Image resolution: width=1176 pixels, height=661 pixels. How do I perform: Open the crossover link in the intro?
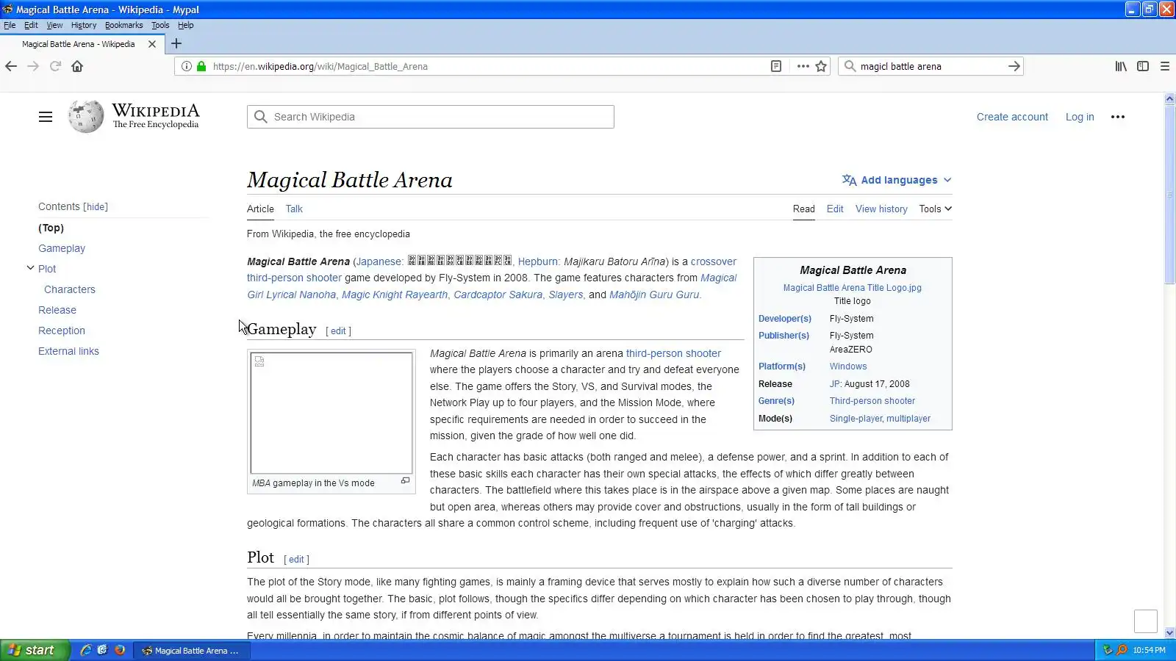(x=714, y=261)
